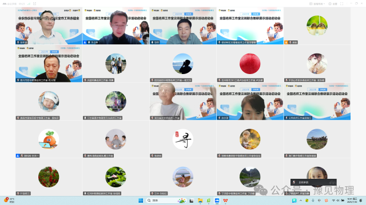
Task: Select the mountain waterfall avatar participant
Action: pos(250,177)
